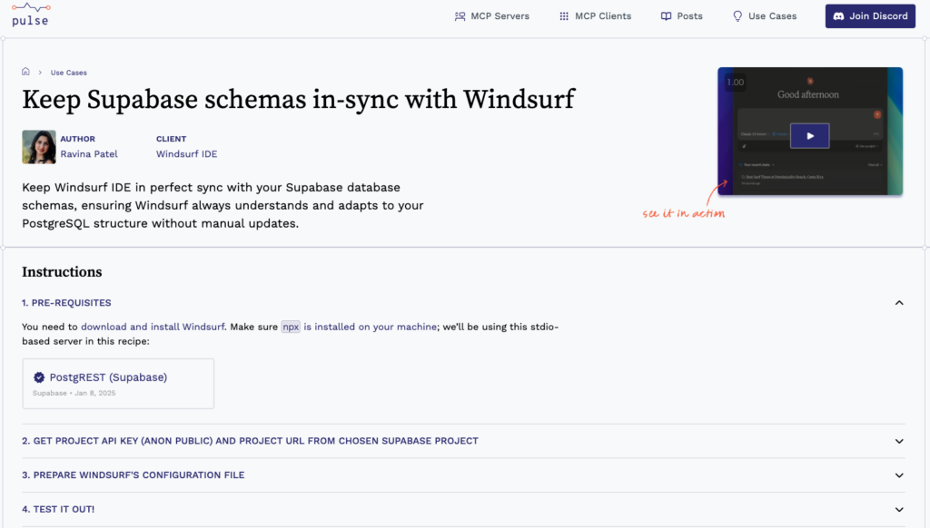The width and height of the screenshot is (930, 528).
Task: Go to home via breadcrumb house icon
Action: [x=25, y=72]
